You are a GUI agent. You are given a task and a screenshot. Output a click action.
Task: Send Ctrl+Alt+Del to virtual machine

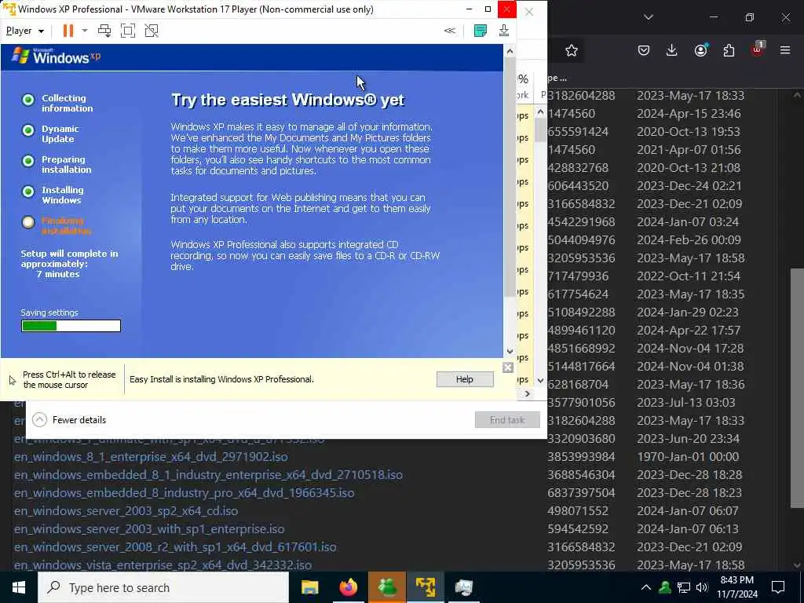click(x=104, y=31)
